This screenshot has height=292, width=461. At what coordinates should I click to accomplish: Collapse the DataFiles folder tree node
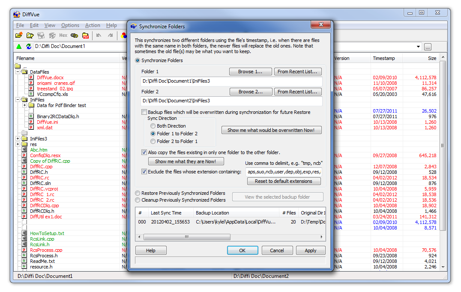(x=18, y=72)
